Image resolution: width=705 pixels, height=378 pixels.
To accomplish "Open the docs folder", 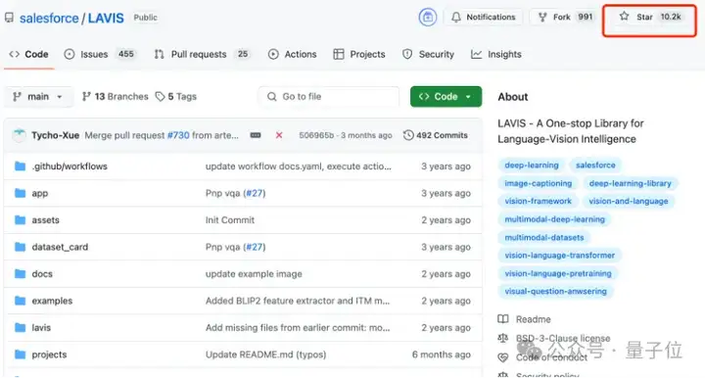I will 42,274.
